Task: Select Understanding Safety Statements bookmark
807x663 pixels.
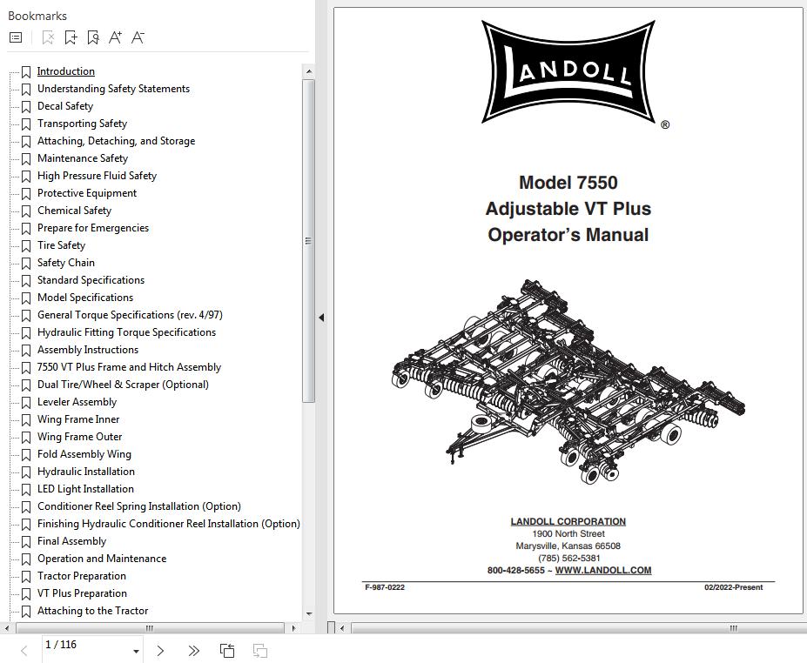Action: (x=113, y=89)
